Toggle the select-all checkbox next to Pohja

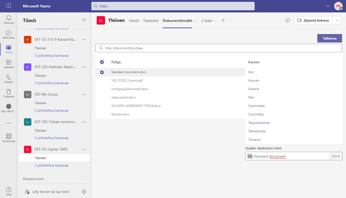tap(102, 62)
